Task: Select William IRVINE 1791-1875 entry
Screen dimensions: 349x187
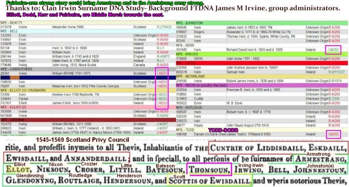Action: pos(70,73)
